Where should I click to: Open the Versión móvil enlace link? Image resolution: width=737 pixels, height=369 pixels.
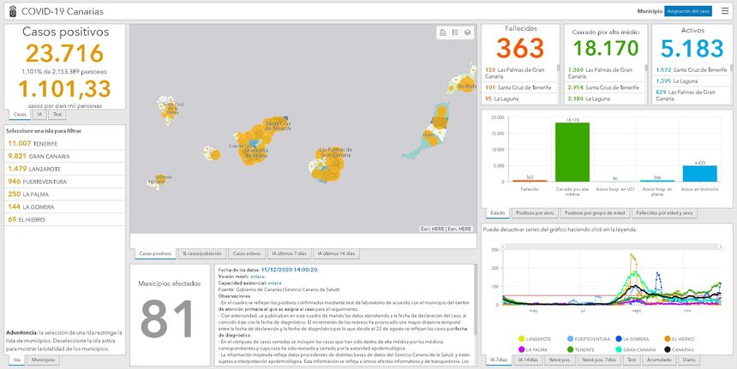259,276
